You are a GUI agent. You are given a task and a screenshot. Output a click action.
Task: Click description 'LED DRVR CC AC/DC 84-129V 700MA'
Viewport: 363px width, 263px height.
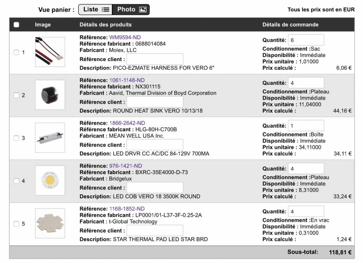161,154
